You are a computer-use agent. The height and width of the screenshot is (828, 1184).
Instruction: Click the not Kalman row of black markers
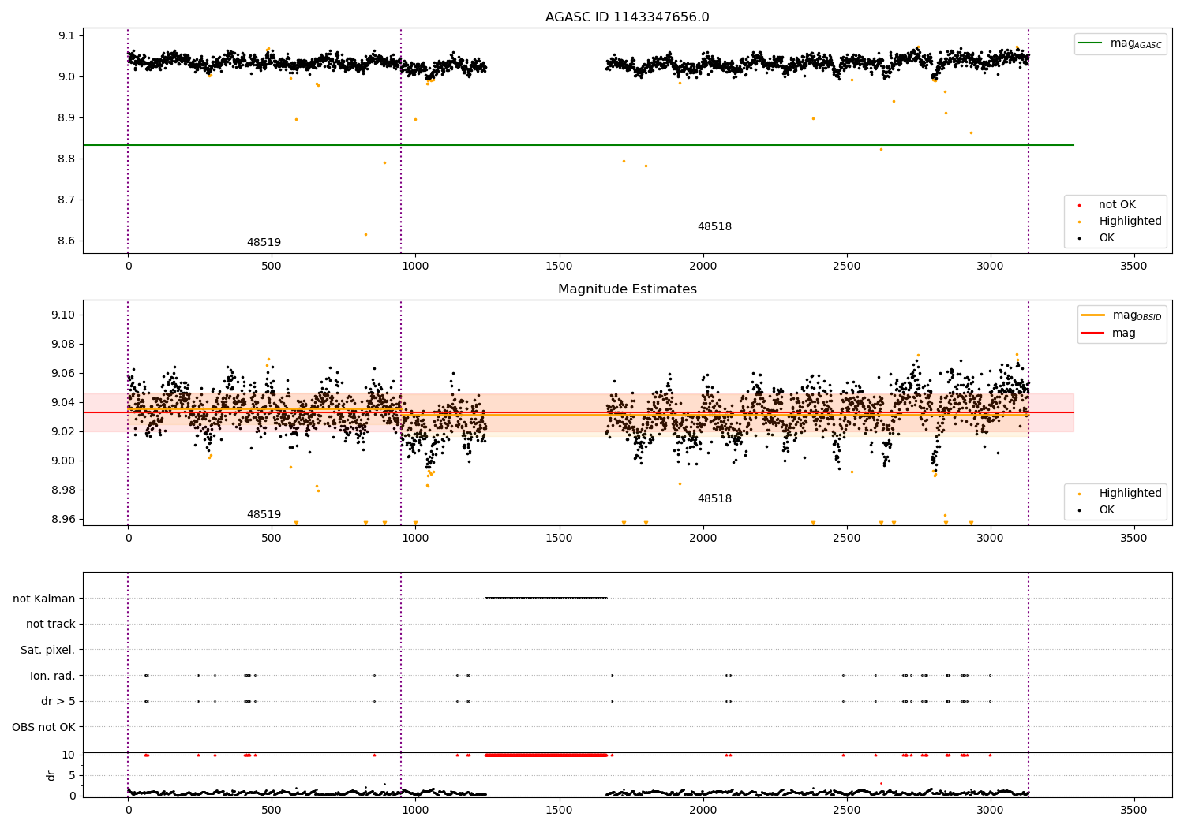point(545,599)
